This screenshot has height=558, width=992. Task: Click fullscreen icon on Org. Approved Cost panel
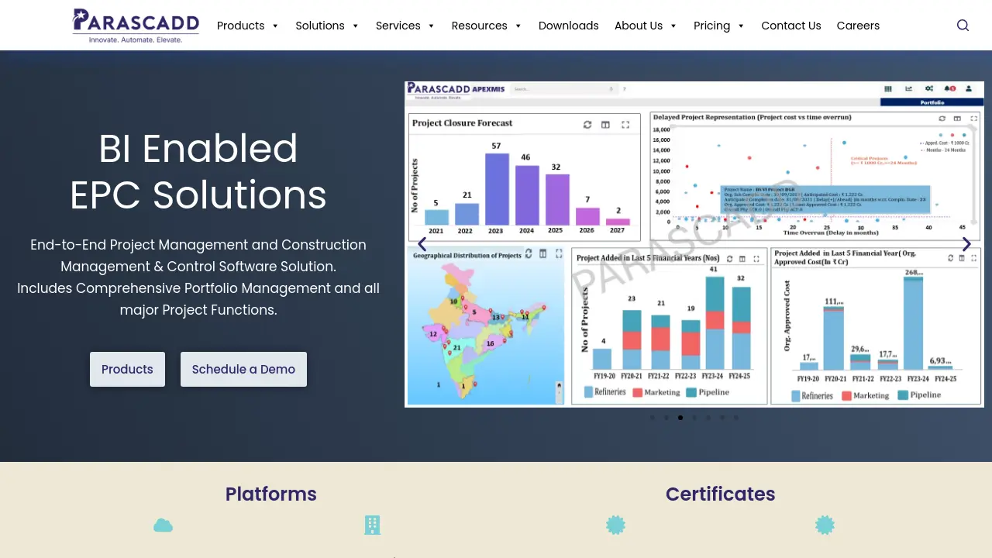[x=976, y=258]
